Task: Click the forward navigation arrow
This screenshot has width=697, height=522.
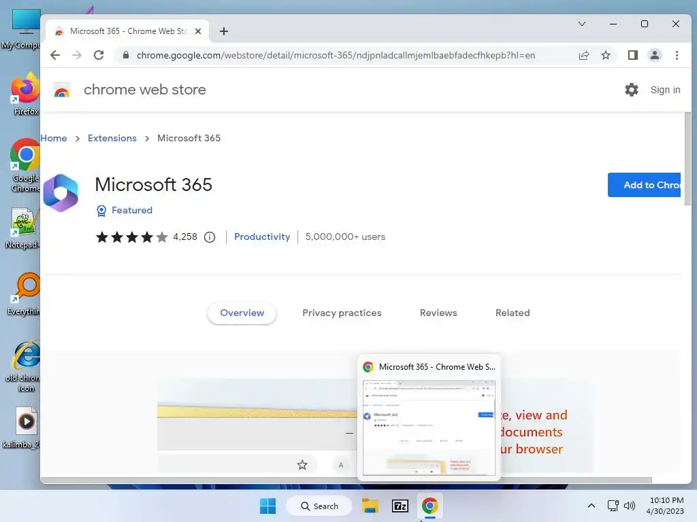Action: pos(77,55)
